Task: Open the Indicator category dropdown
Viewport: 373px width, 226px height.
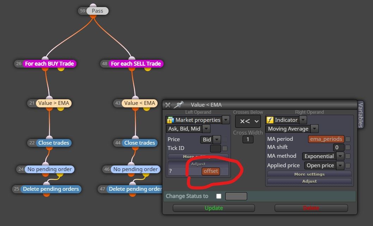Action: pyautogui.click(x=303, y=120)
